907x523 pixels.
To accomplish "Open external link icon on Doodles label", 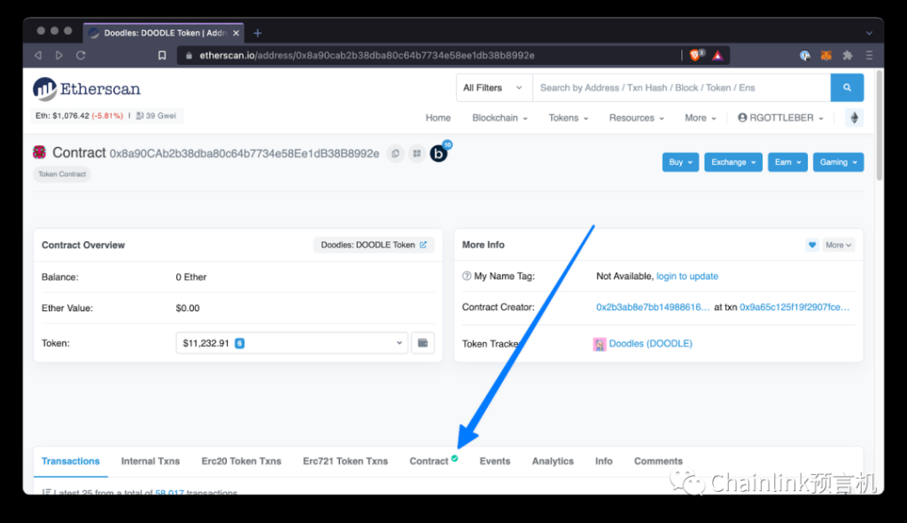I will (x=423, y=245).
